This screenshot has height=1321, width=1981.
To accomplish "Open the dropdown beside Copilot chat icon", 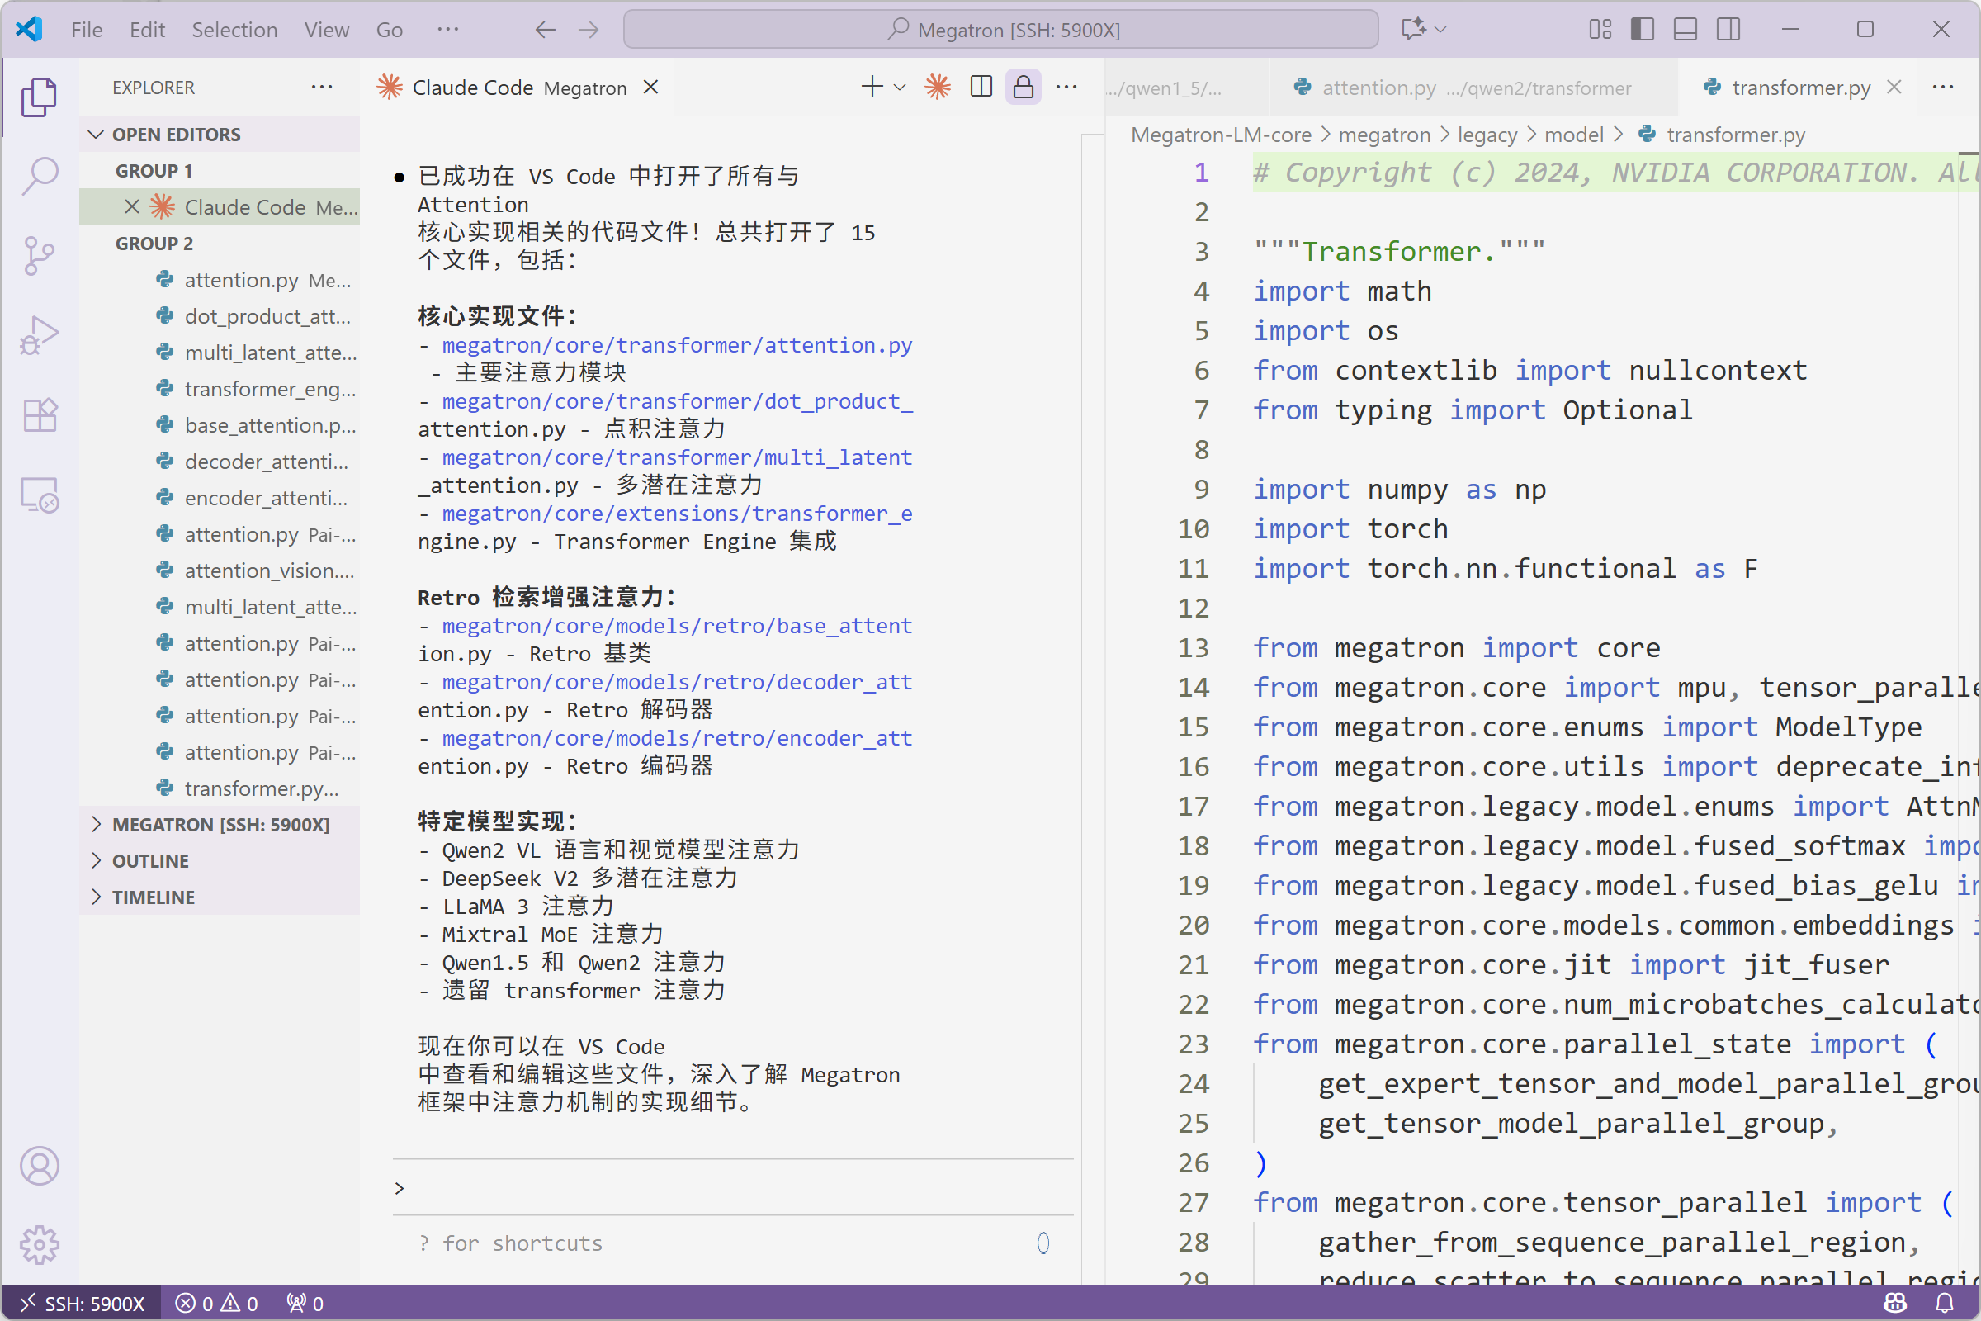I will click(x=1440, y=30).
